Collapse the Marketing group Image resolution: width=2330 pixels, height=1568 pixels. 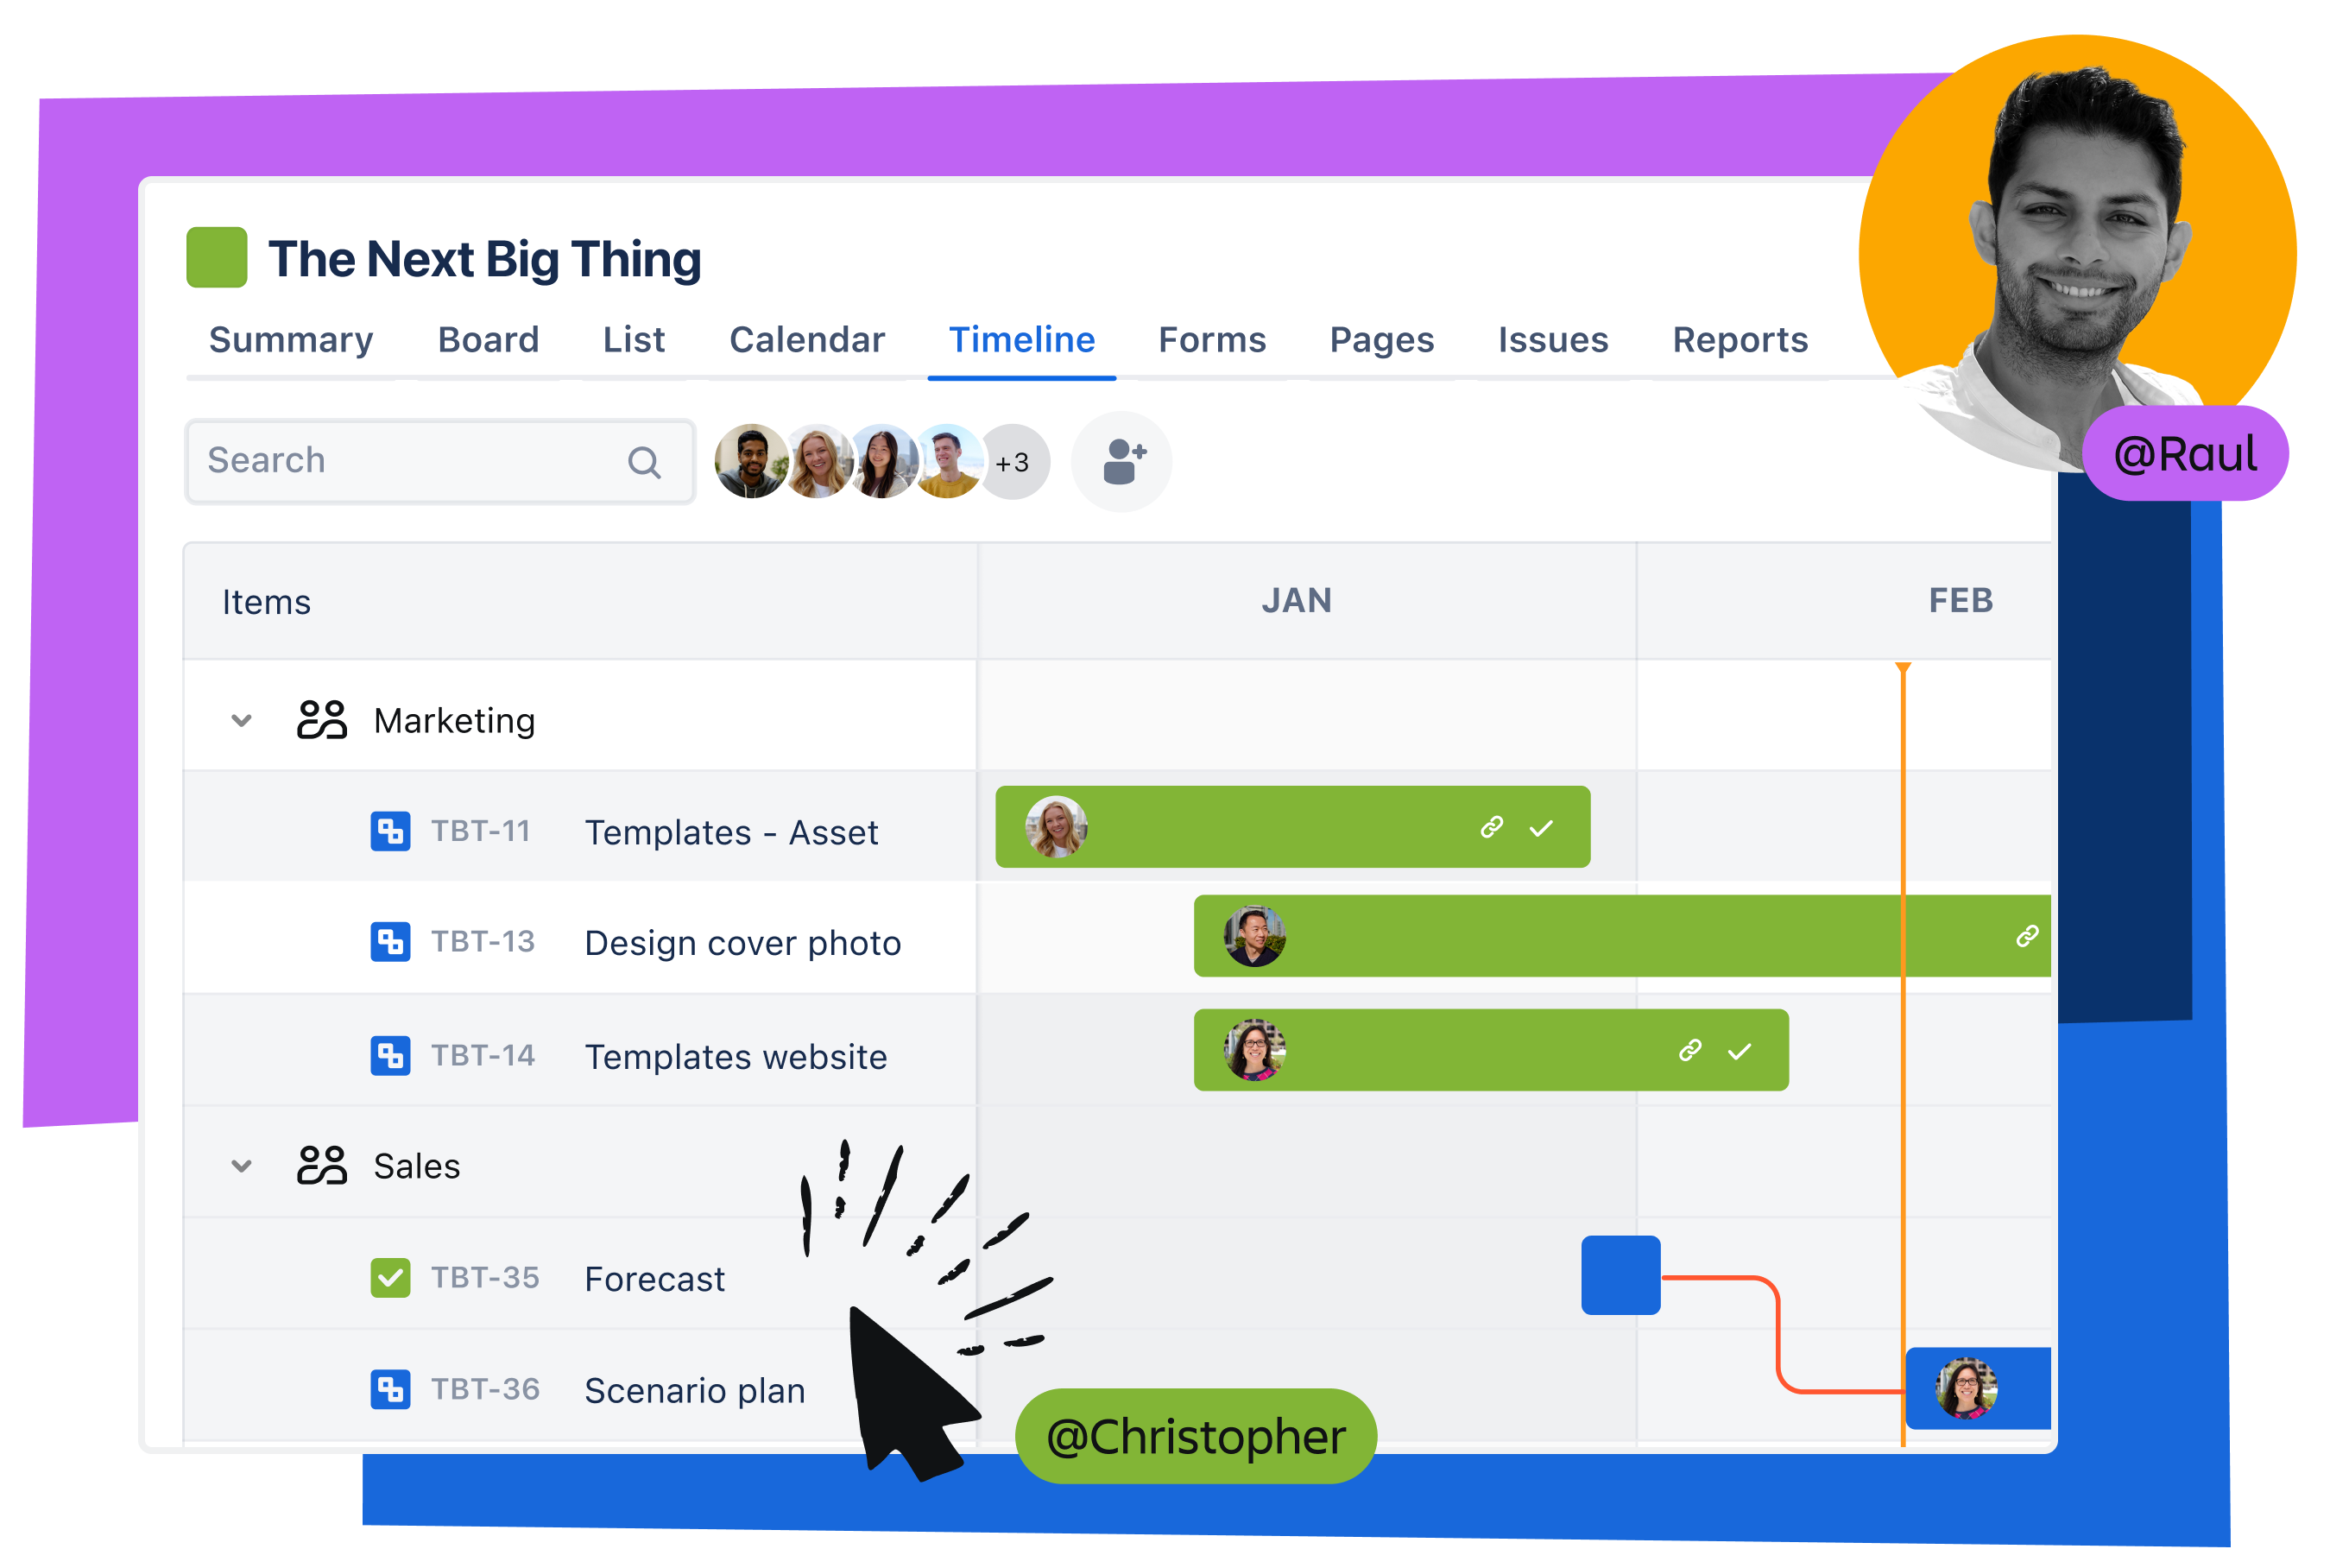tap(240, 718)
